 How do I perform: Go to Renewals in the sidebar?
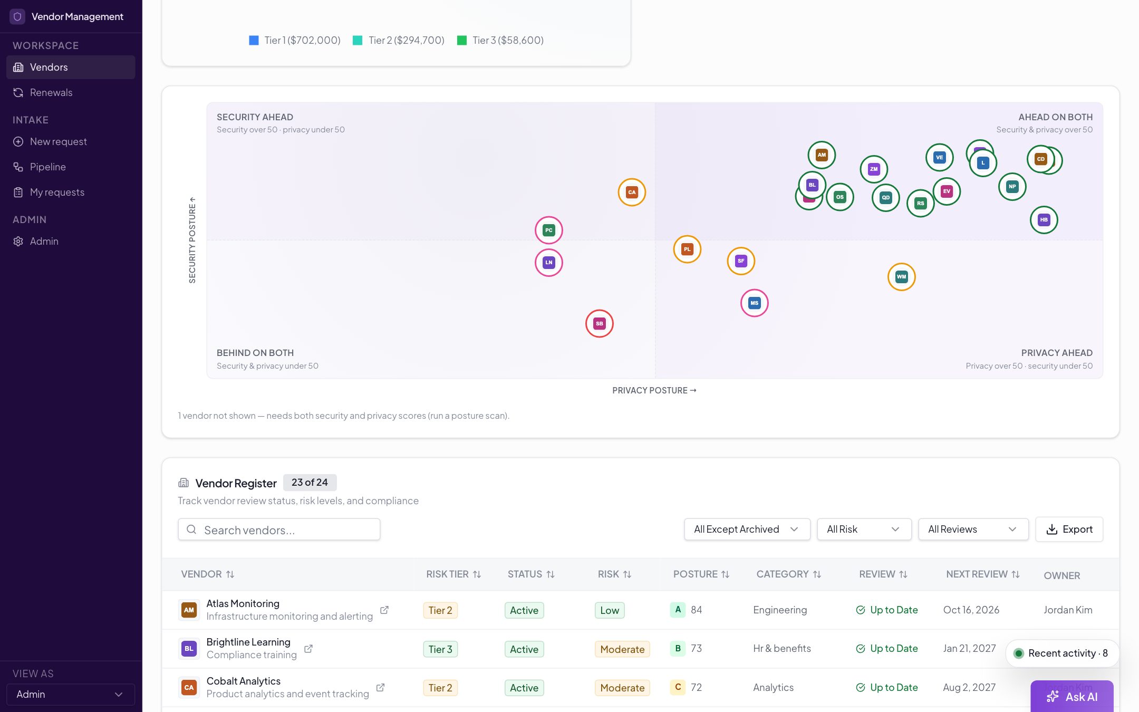pos(71,92)
